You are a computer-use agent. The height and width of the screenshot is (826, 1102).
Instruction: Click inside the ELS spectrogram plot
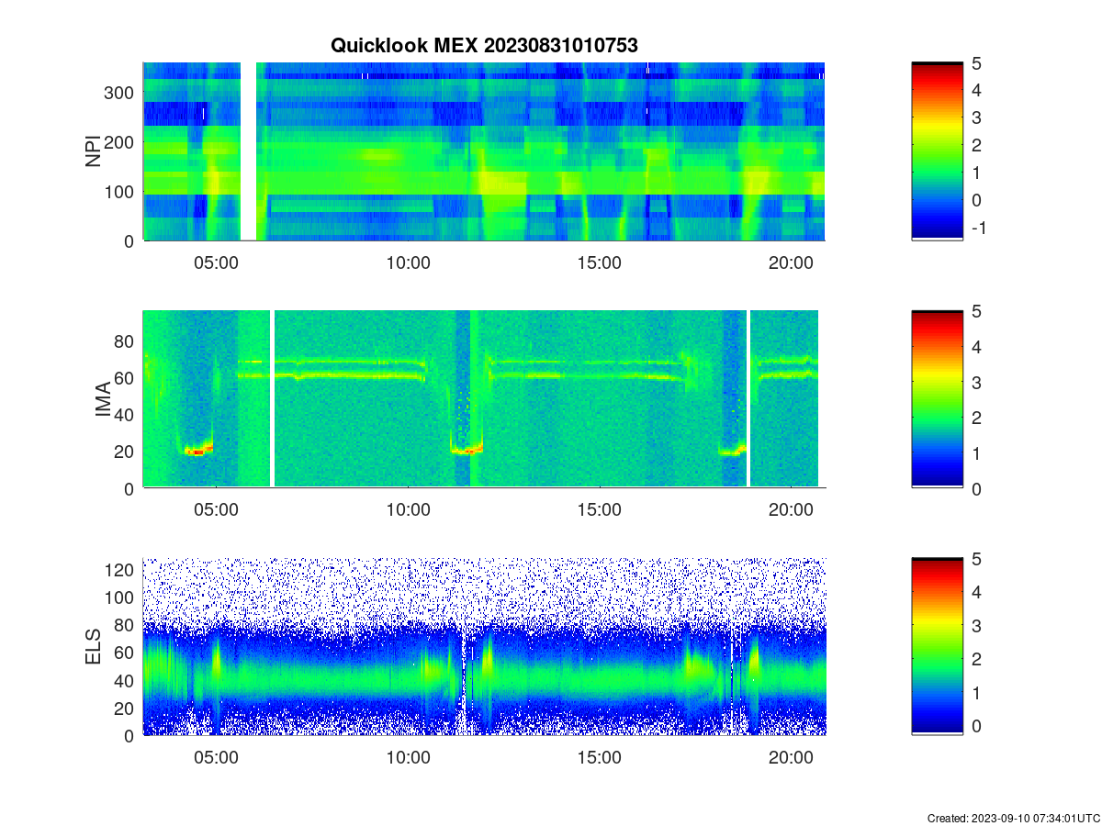[x=484, y=646]
